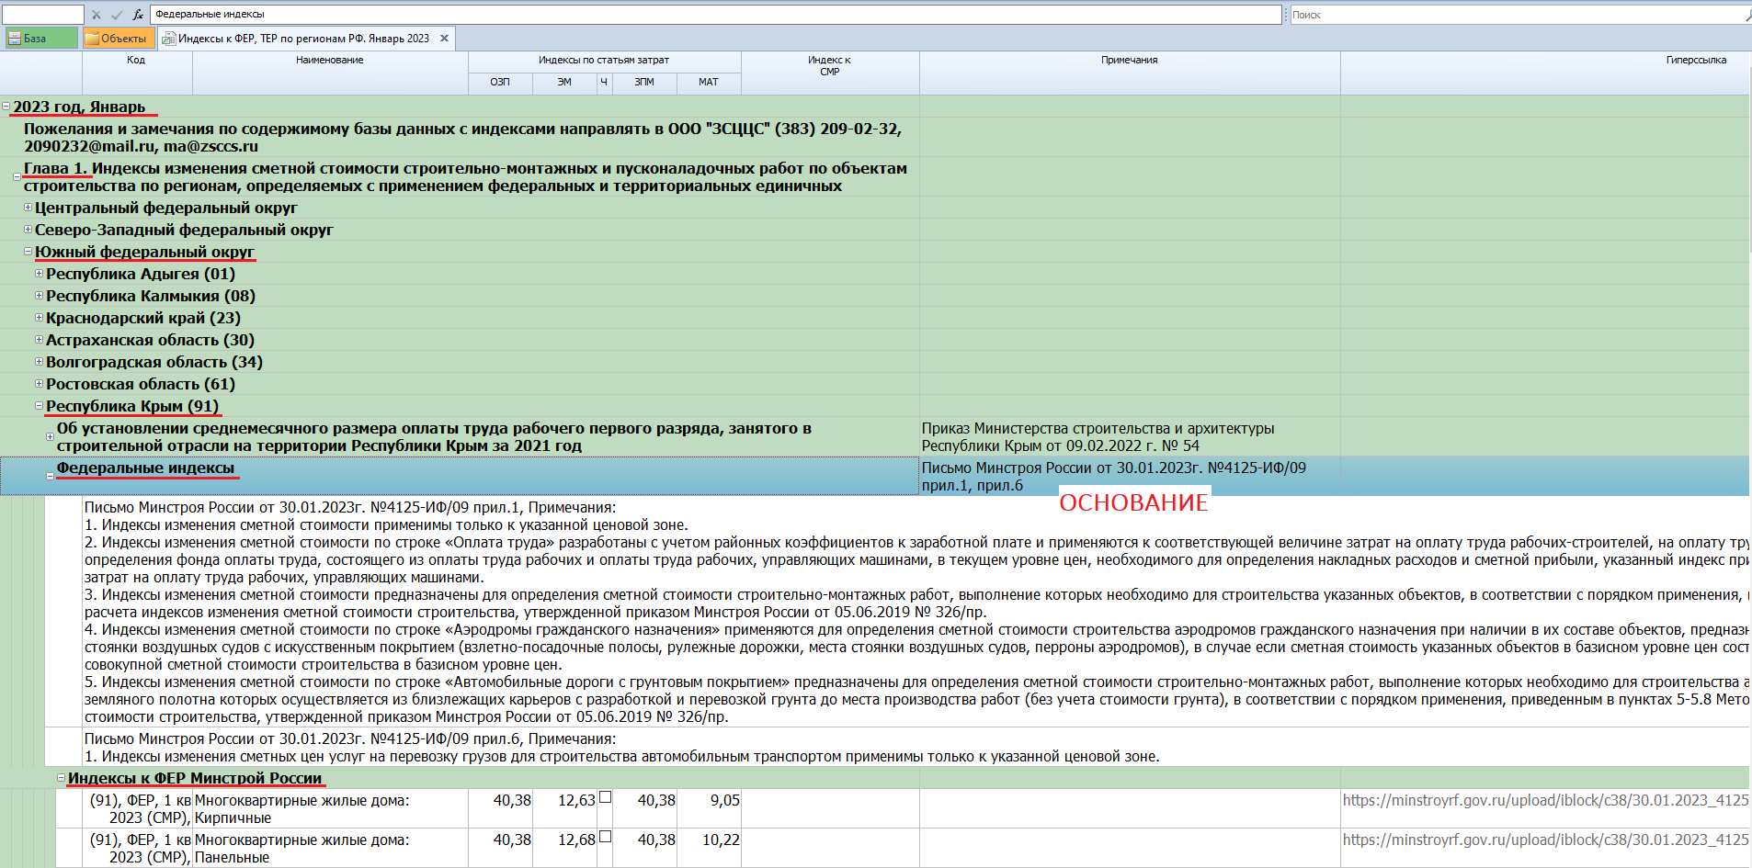Expand Республика Калмыкия (08)
This screenshot has height=868, width=1752.
39,296
